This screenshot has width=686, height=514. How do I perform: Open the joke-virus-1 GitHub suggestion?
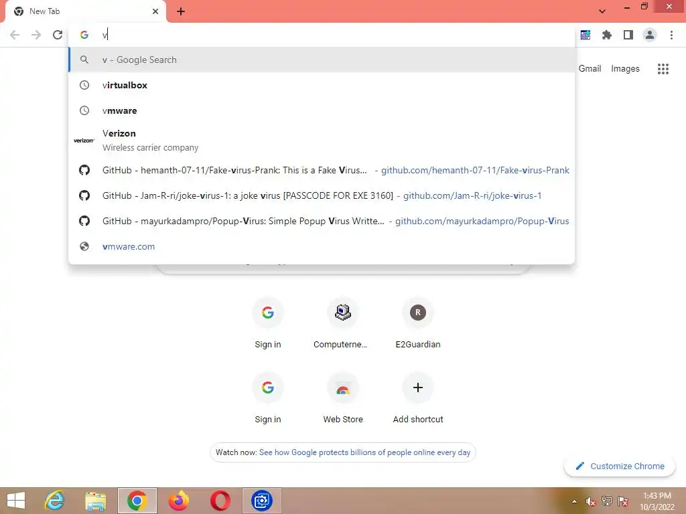coord(322,195)
